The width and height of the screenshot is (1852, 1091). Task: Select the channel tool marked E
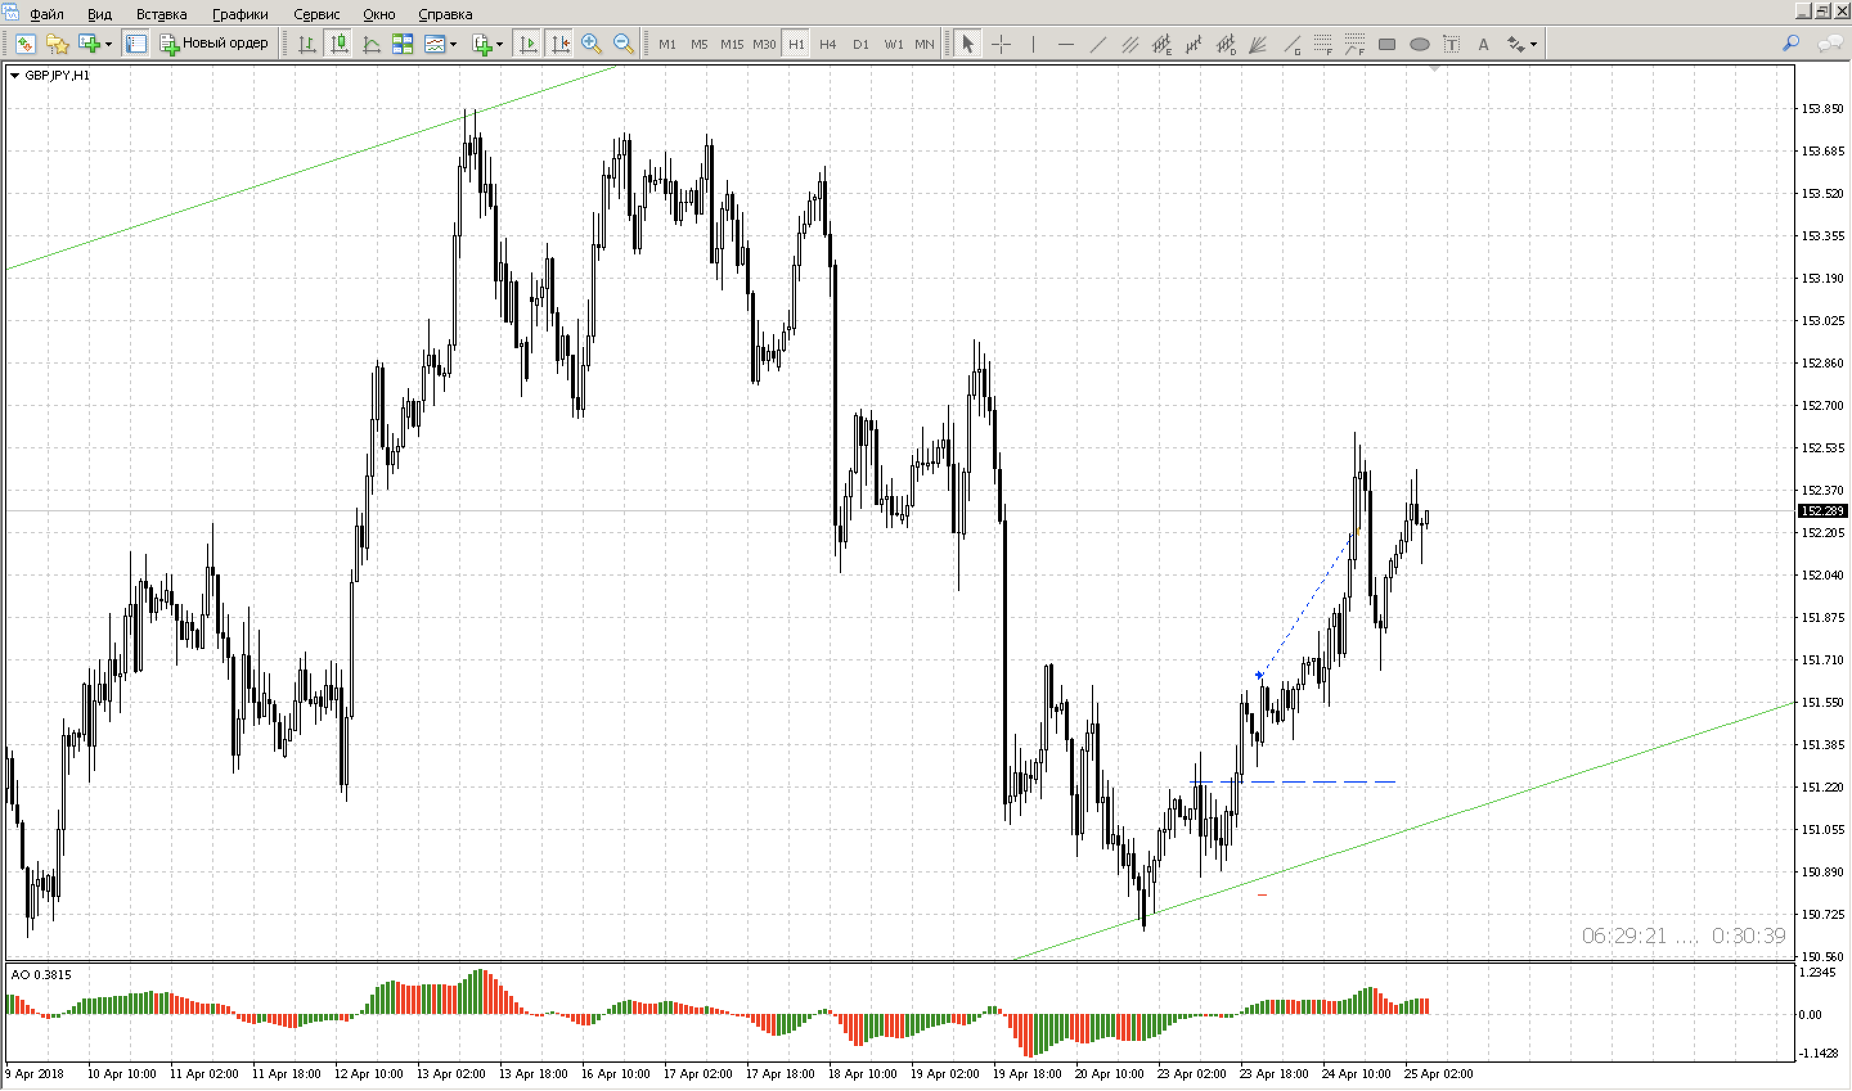tap(1162, 44)
